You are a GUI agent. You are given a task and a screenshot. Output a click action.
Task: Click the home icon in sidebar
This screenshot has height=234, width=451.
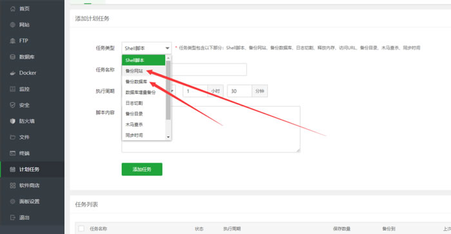tap(13, 8)
